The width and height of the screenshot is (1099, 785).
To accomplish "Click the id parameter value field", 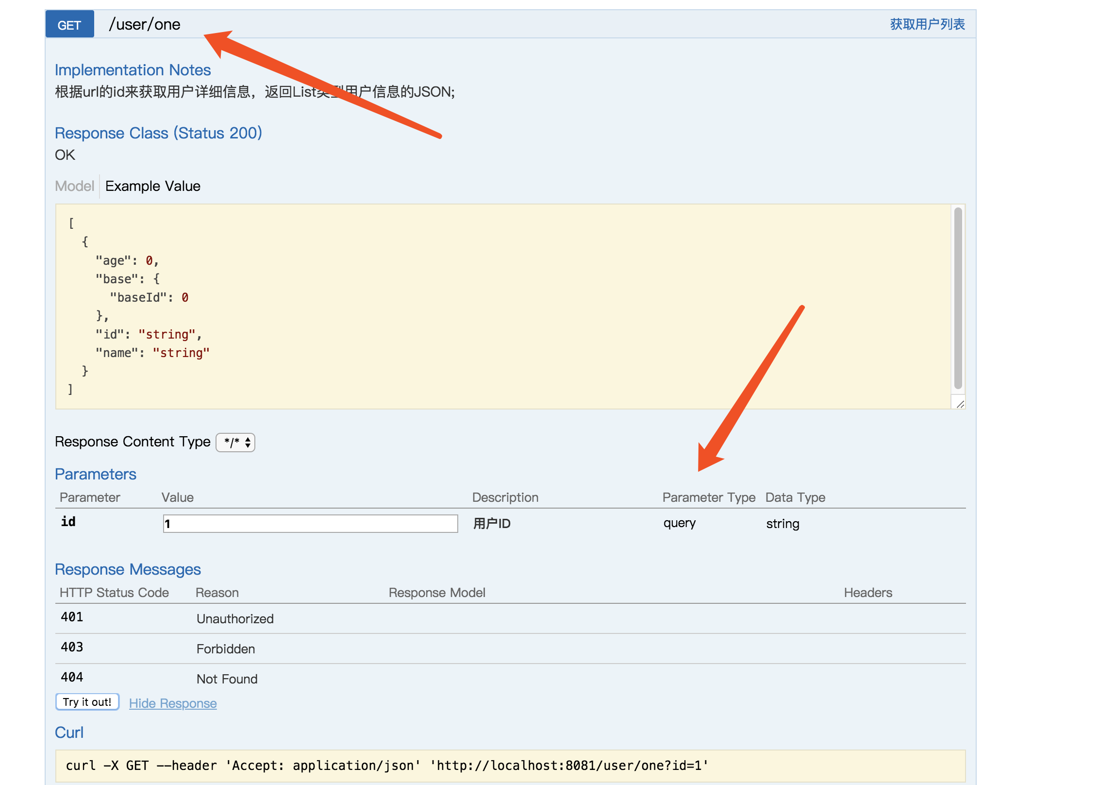I will tap(310, 524).
